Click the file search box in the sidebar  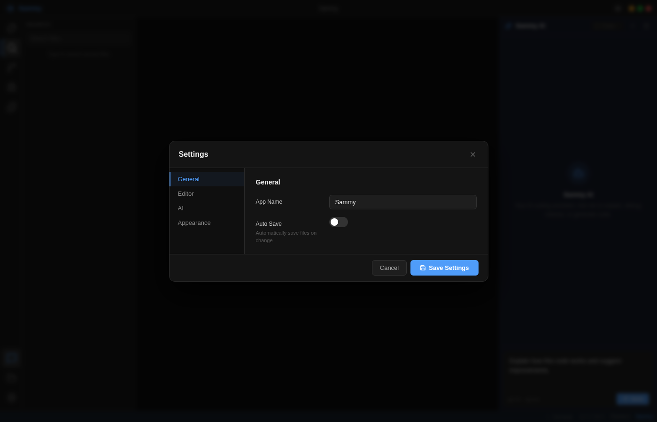coord(79,38)
